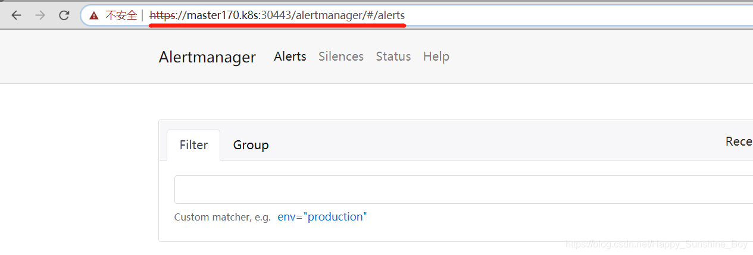Switch to the Filter tab

tap(193, 145)
